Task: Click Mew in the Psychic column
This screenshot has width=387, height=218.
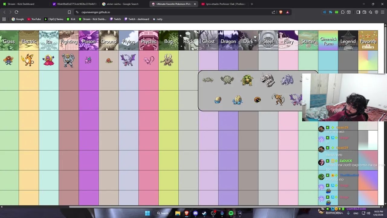Action: pos(148,60)
